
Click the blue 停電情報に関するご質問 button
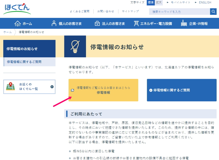[x=181, y=90]
